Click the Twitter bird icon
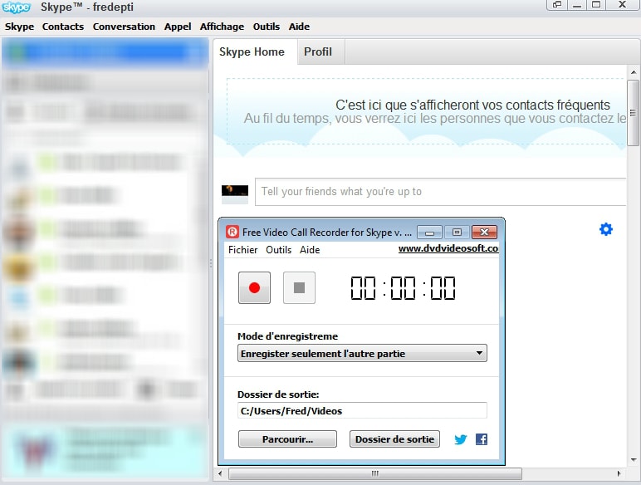This screenshot has width=641, height=485. point(461,439)
